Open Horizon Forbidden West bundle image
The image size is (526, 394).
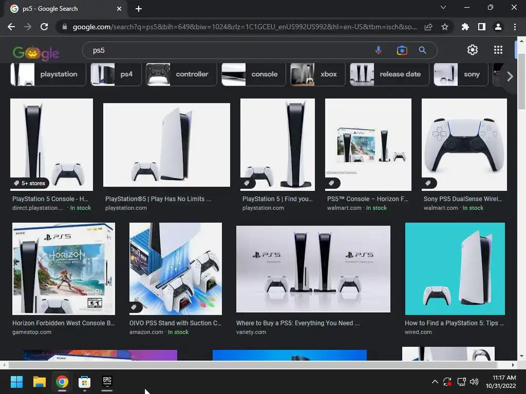point(64,269)
